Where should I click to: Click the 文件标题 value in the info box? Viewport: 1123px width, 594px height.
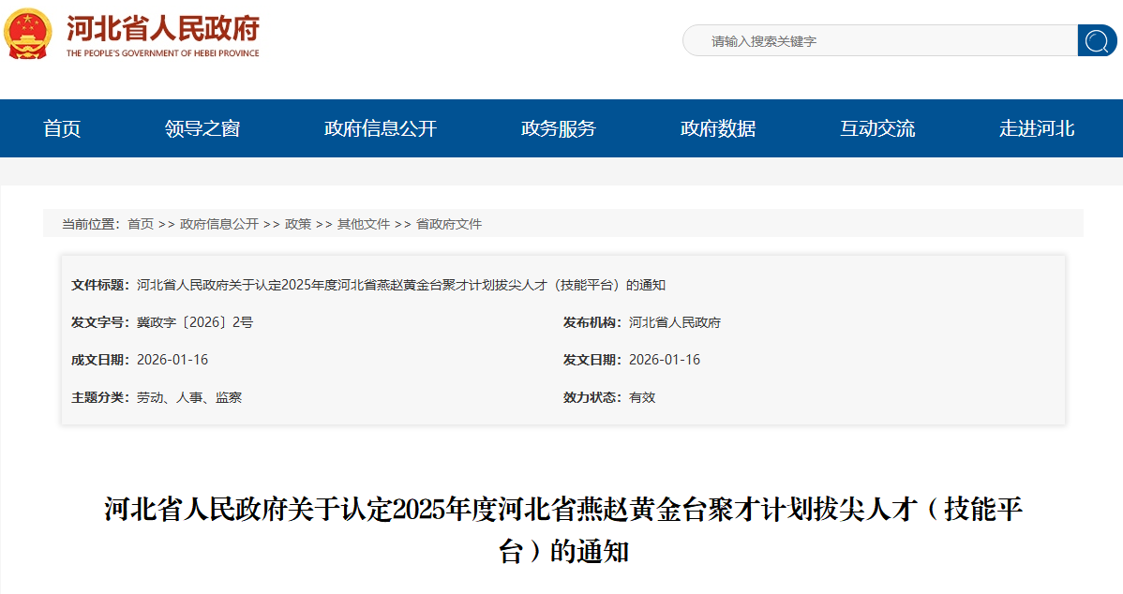click(401, 286)
